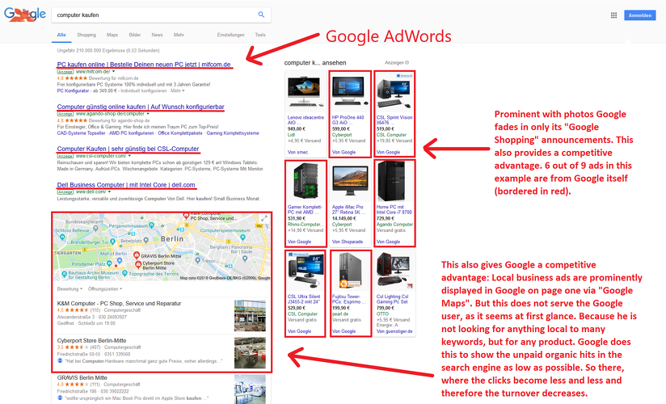The image size is (666, 404).
Task: Click 'Von guenstiger.de' link
Action: 394,331
